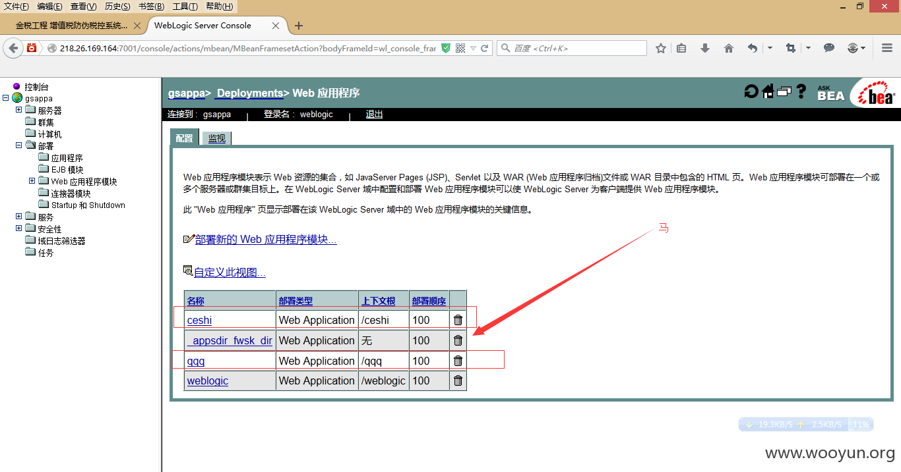Open the chat bubble icon in toolbar
901x472 pixels.
pyautogui.click(x=829, y=48)
